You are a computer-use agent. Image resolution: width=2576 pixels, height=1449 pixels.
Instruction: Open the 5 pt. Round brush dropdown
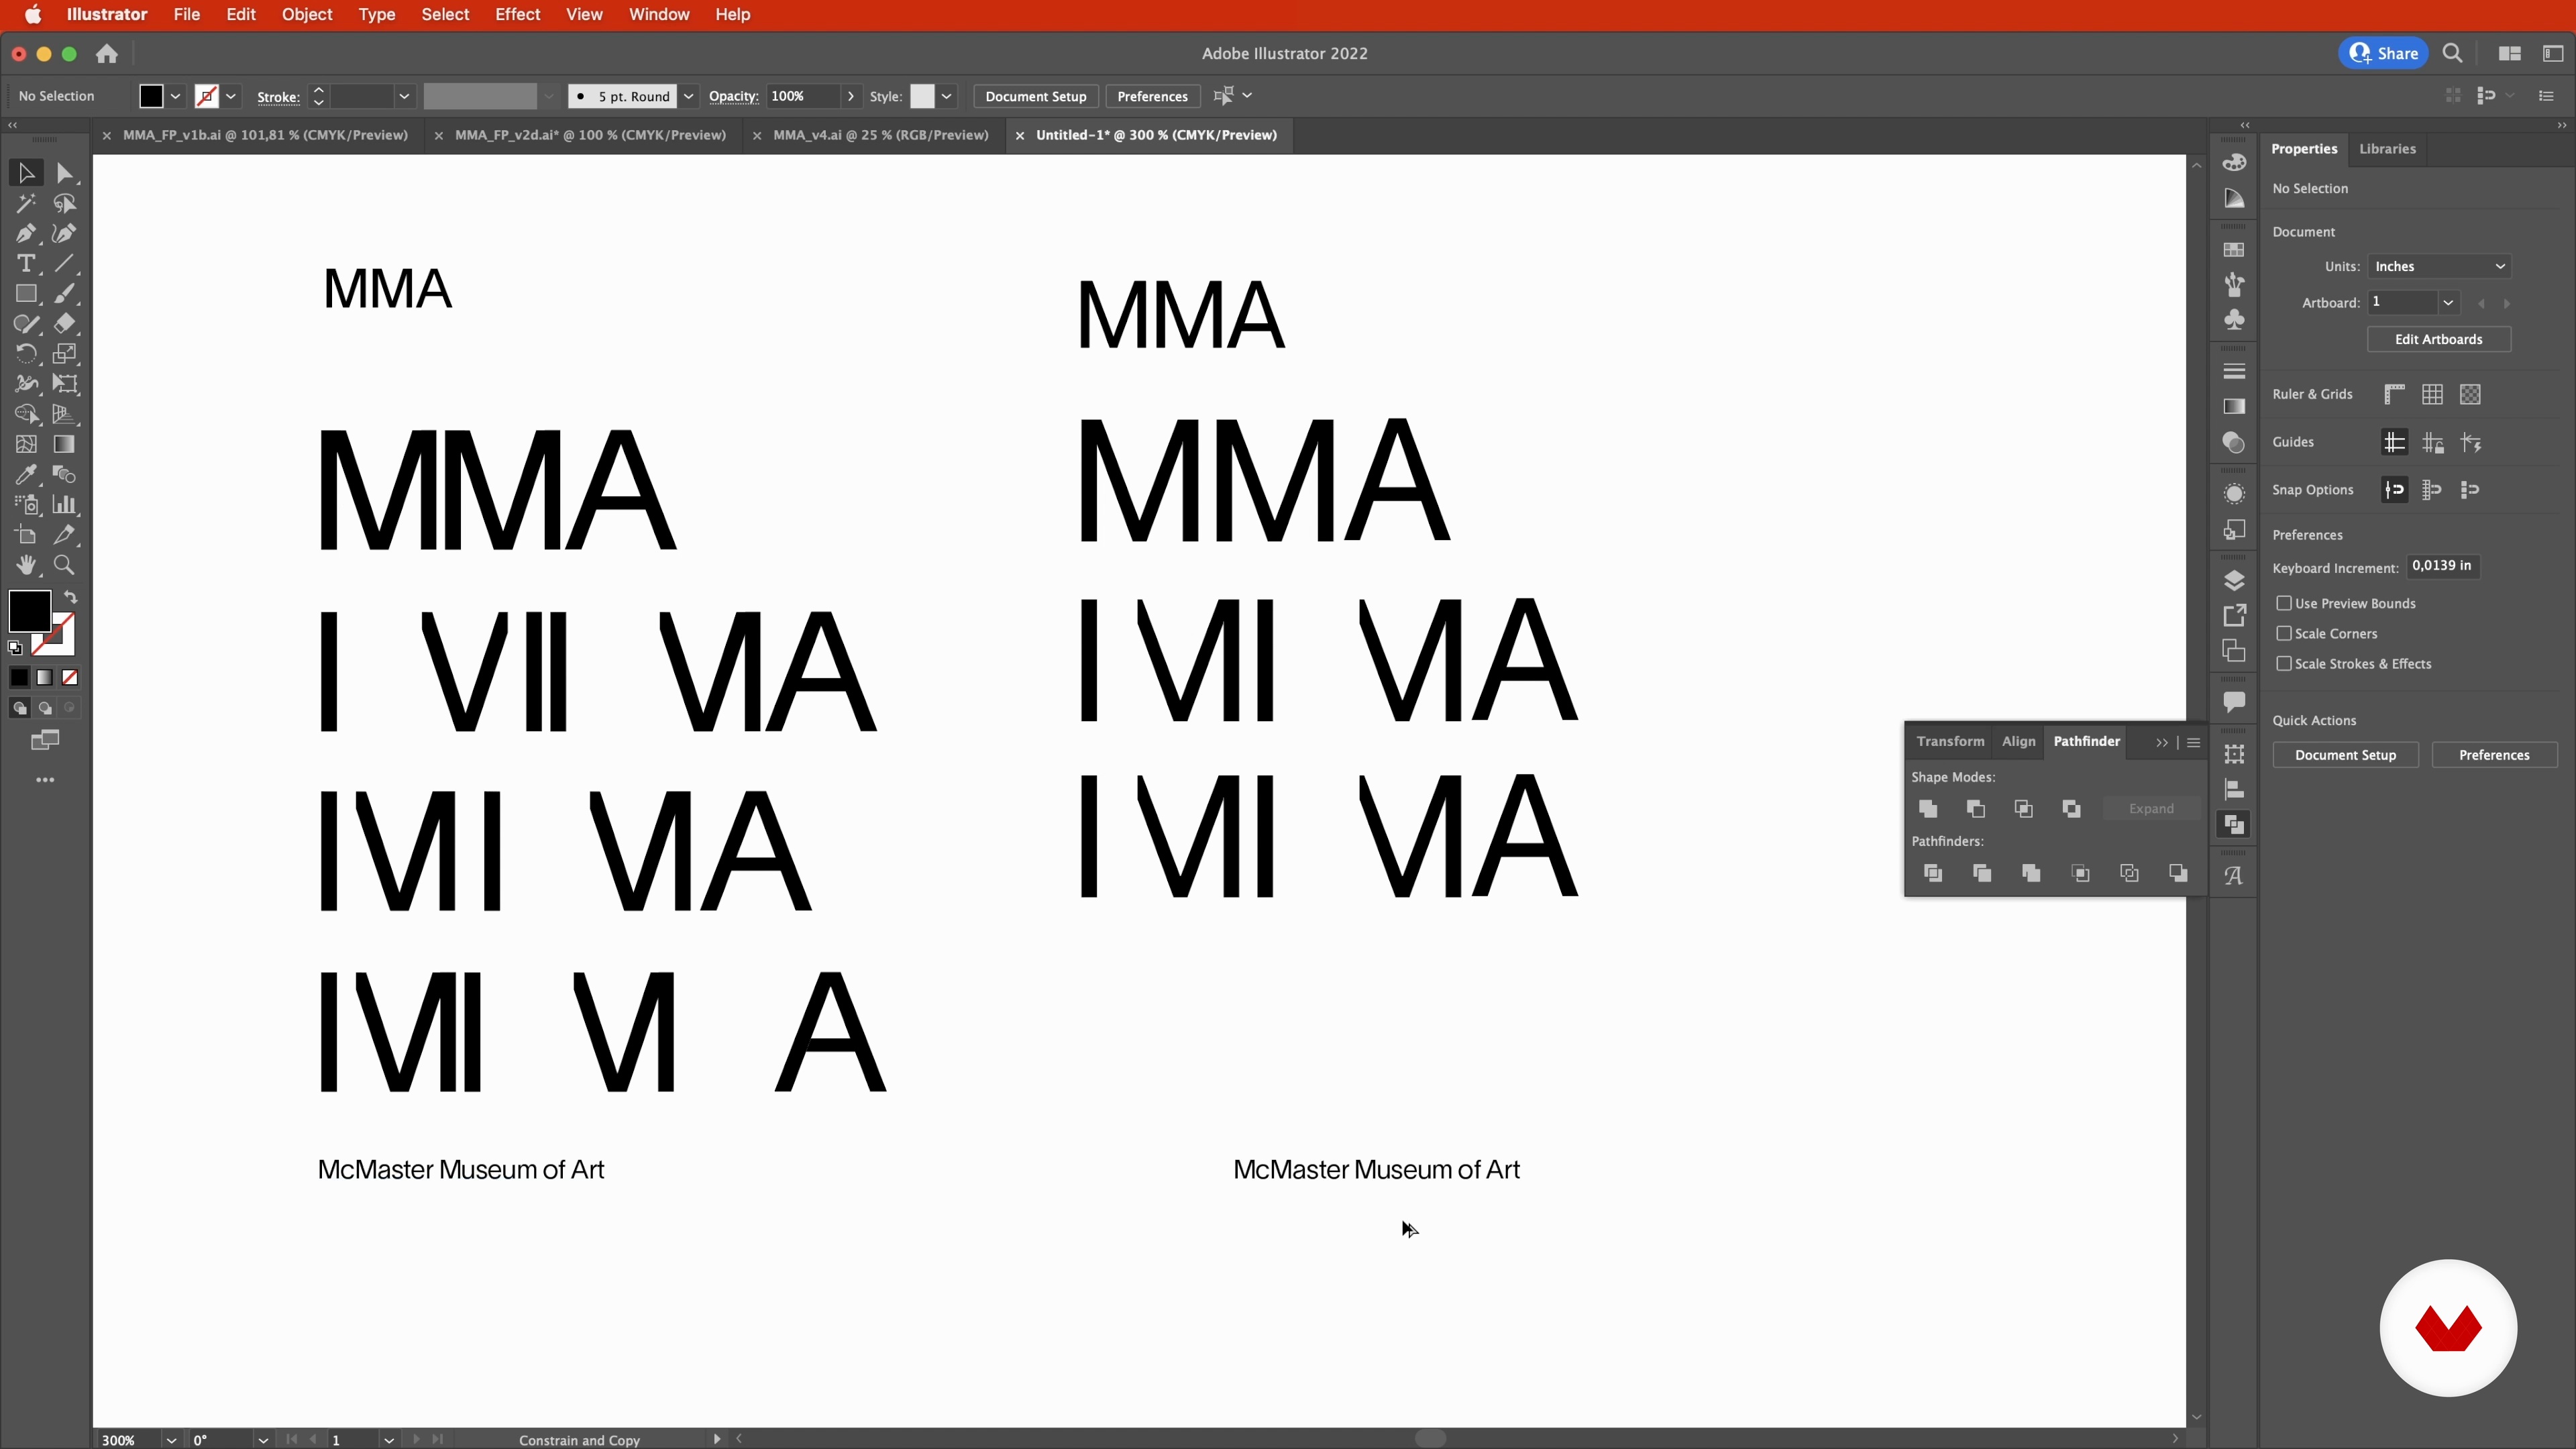point(688,96)
